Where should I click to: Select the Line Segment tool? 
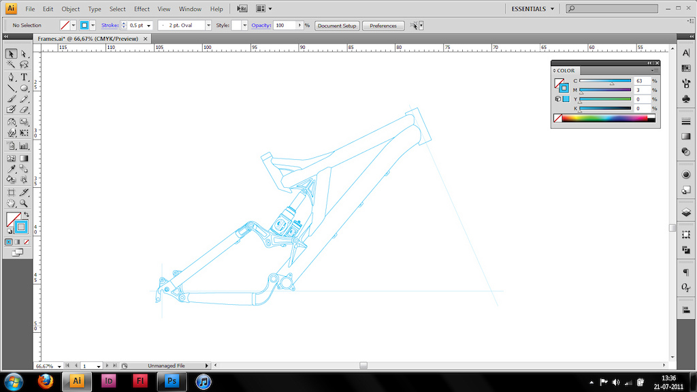11,88
